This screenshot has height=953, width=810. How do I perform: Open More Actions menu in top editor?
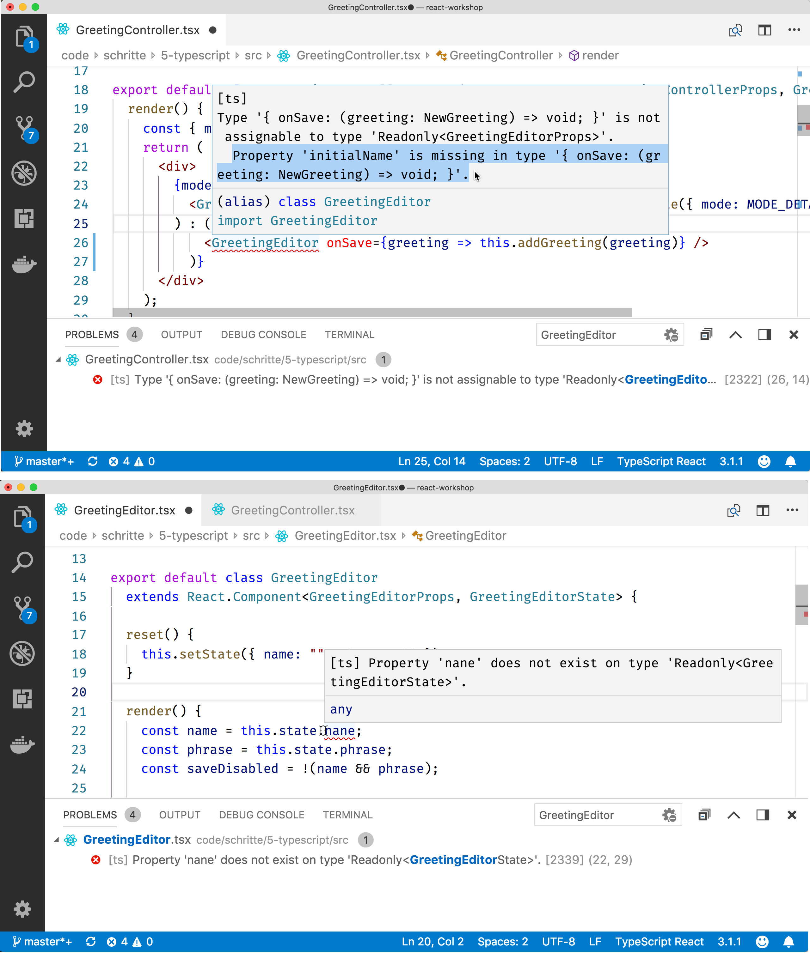(x=794, y=30)
